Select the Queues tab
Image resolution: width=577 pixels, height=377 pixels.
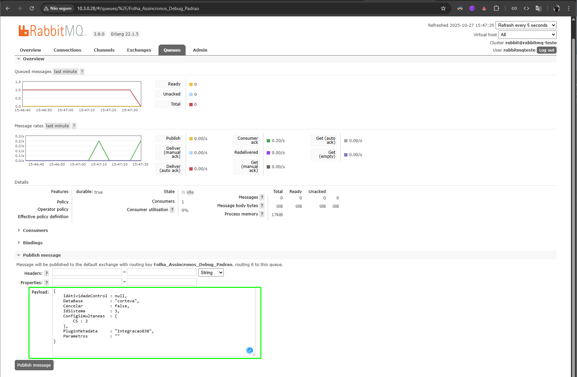tap(172, 50)
